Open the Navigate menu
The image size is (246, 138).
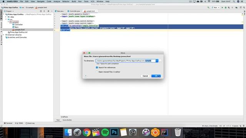point(41,2)
